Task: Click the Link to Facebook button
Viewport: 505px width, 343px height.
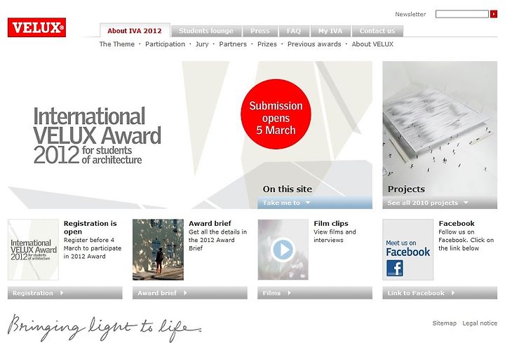Action: tap(440, 293)
